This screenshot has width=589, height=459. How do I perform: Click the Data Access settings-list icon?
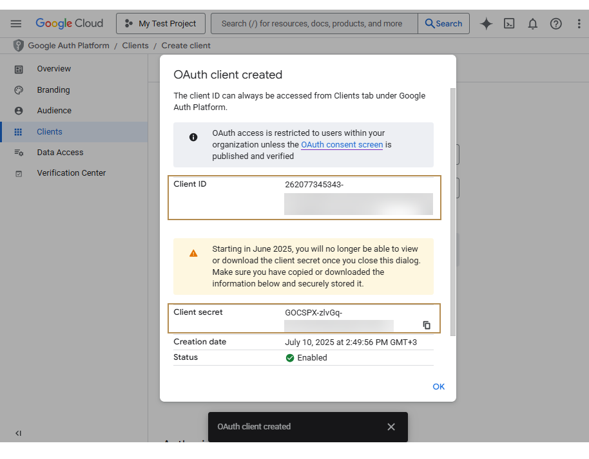click(19, 153)
